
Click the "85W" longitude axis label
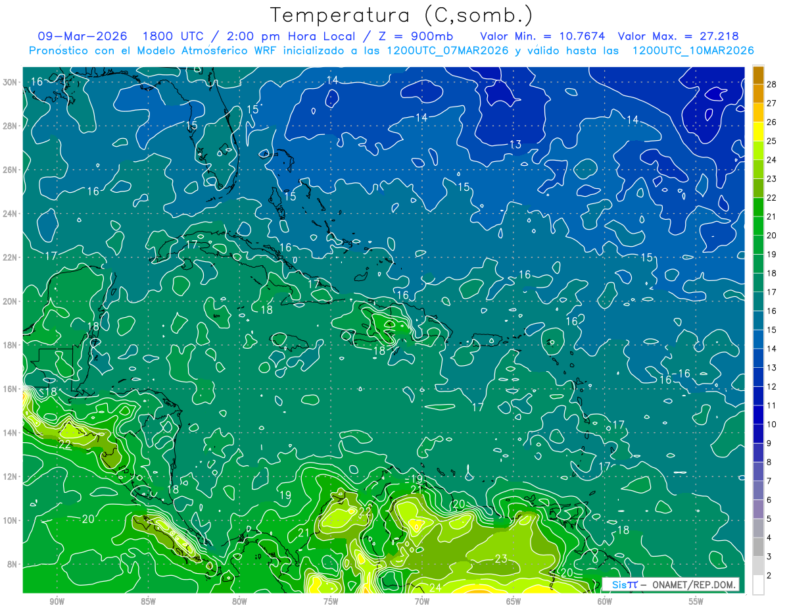pyautogui.click(x=148, y=601)
